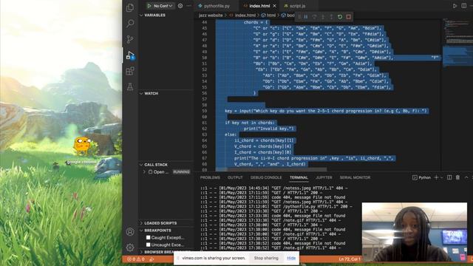Kill the terminal with the trash icon
This screenshot has width=473, height=266.
pyautogui.click(x=457, y=177)
